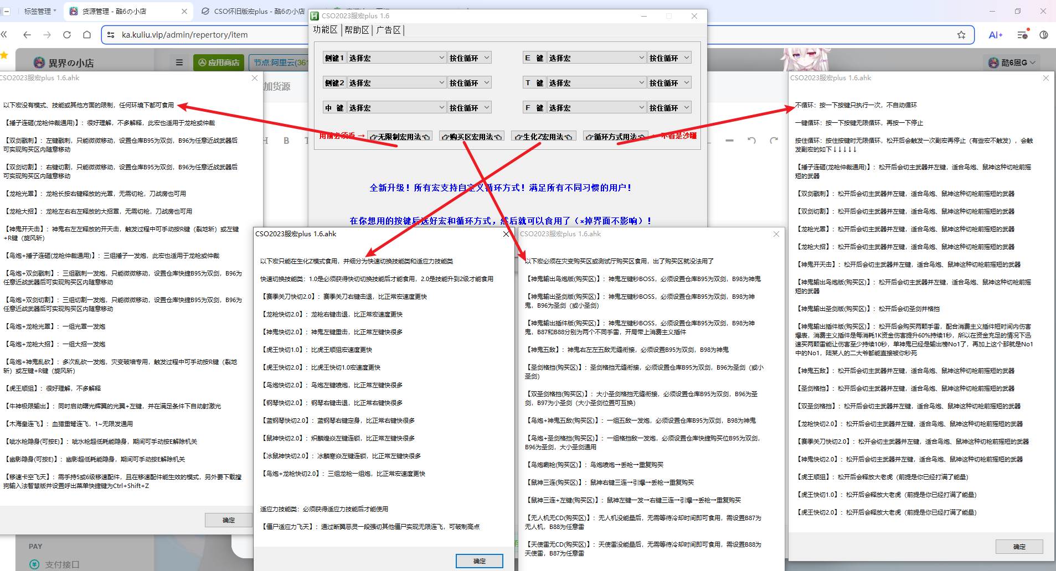Open the reading list icon with red dot
This screenshot has height=571, width=1056.
pos(1022,35)
